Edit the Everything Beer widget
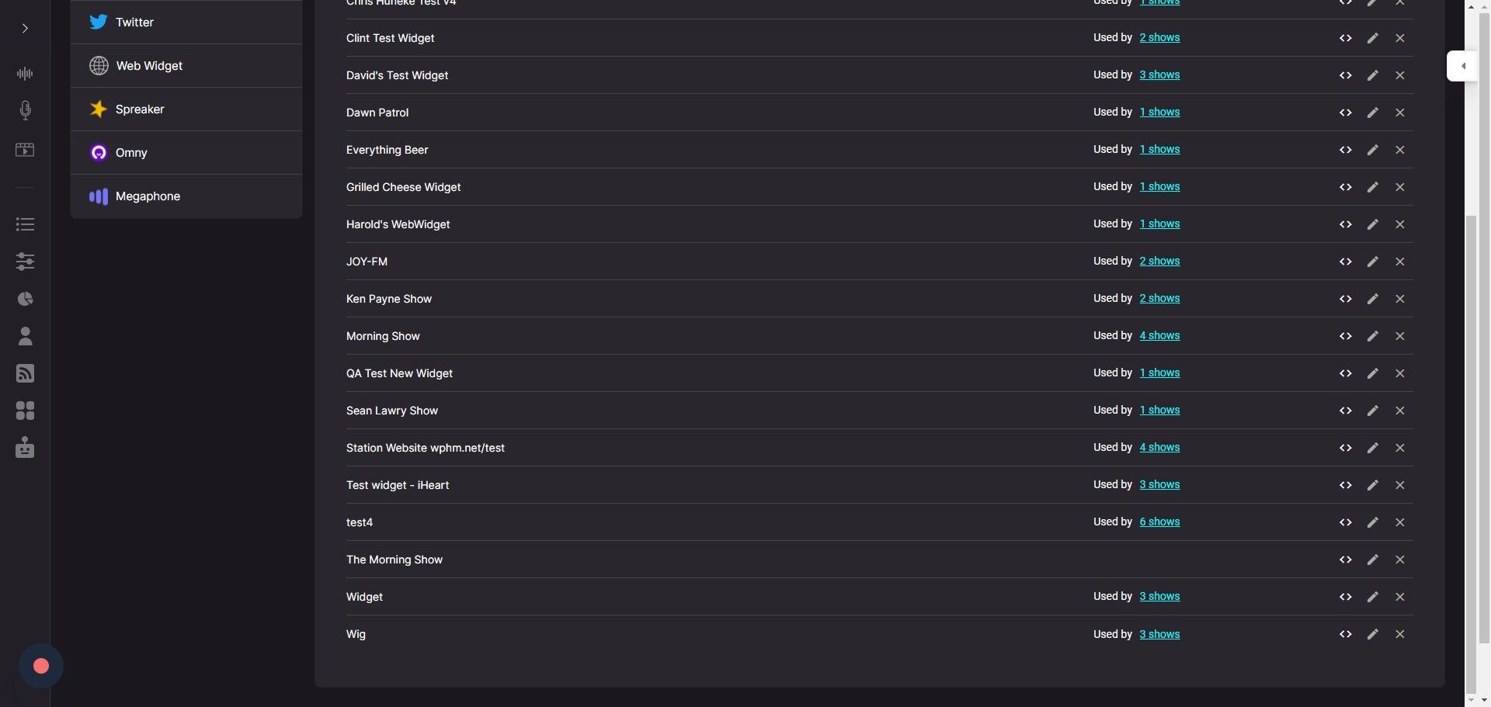Image resolution: width=1491 pixels, height=707 pixels. (1372, 150)
